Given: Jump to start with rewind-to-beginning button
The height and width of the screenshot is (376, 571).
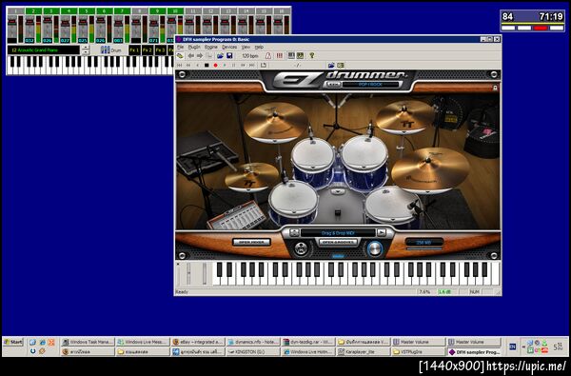Looking at the screenshot, I should [x=180, y=66].
